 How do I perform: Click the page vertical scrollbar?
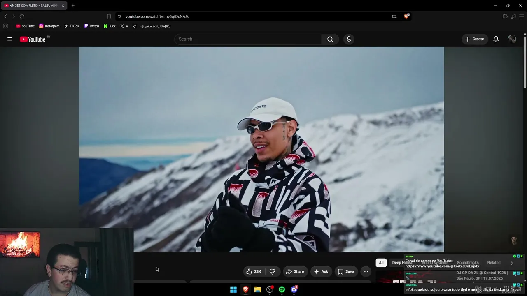pyautogui.click(x=525, y=62)
